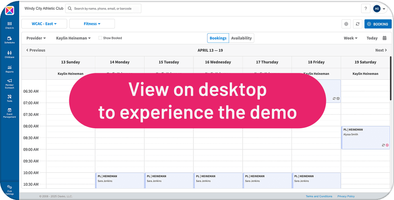Click the 06:30 AM time label

(31, 91)
